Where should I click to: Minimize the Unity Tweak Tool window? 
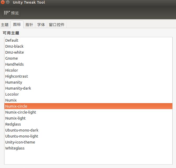click(8, 2)
